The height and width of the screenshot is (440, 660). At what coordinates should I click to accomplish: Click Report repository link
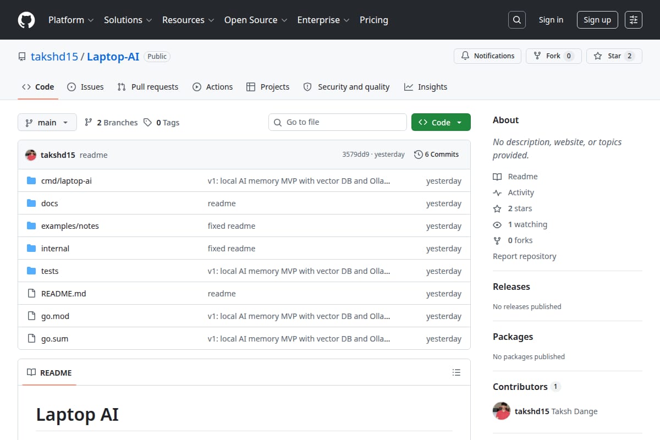(525, 256)
